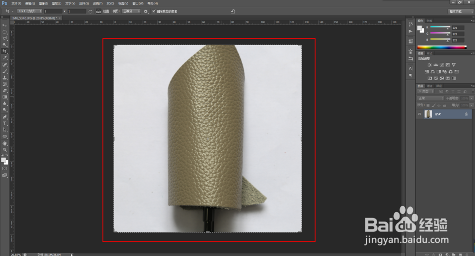Select the Polygonal Lasso tool

pos(5,38)
